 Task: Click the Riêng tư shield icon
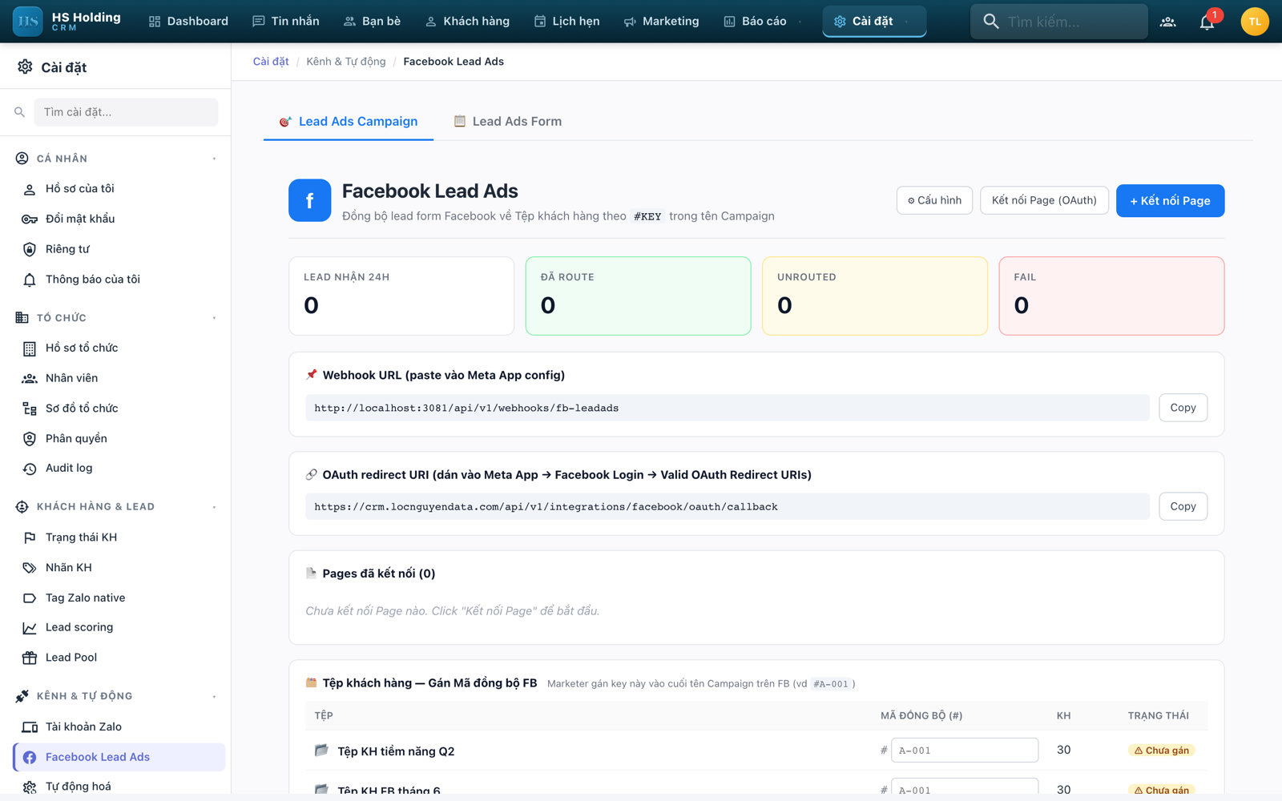[x=30, y=249]
